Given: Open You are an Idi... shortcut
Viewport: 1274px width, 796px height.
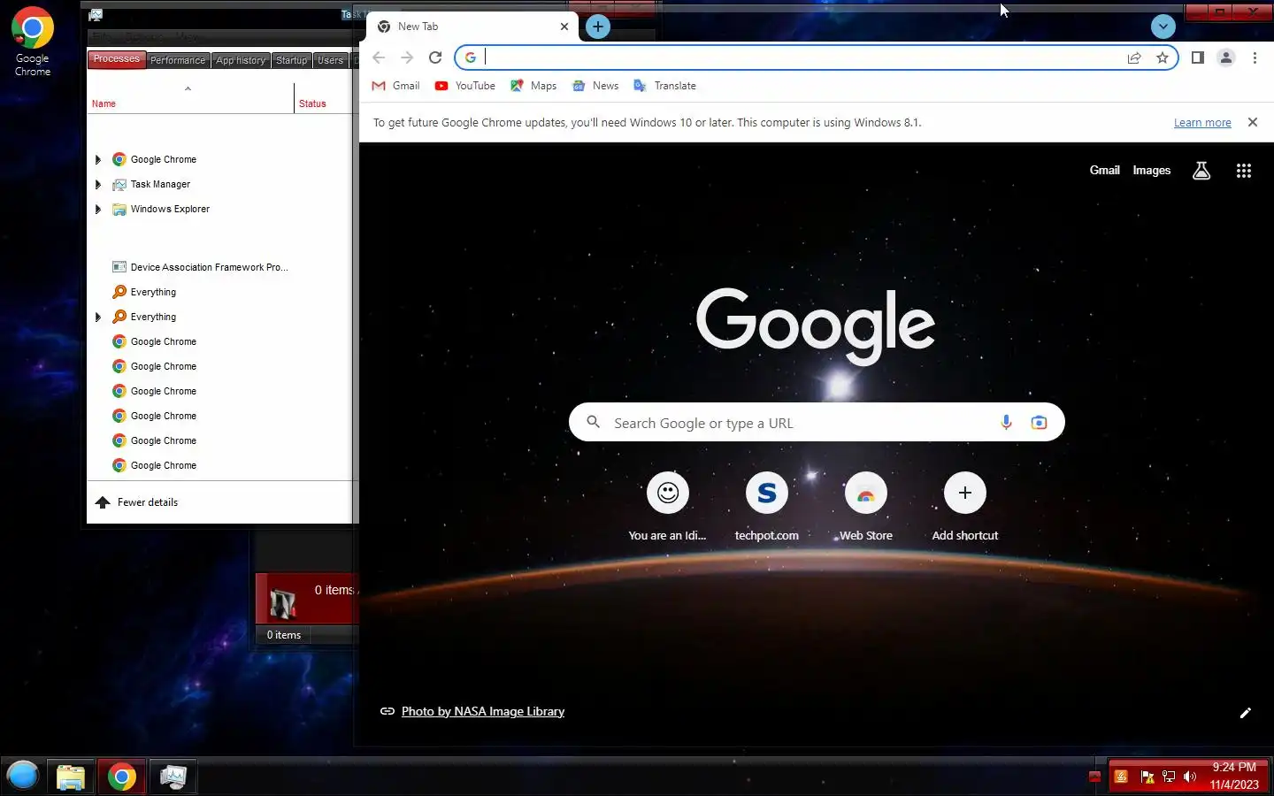Looking at the screenshot, I should click(668, 506).
